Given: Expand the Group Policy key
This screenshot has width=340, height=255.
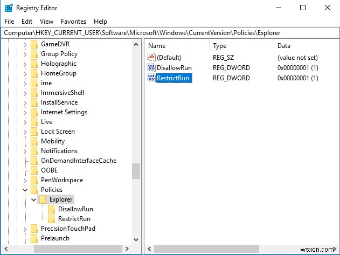Looking at the screenshot, I should tap(25, 54).
